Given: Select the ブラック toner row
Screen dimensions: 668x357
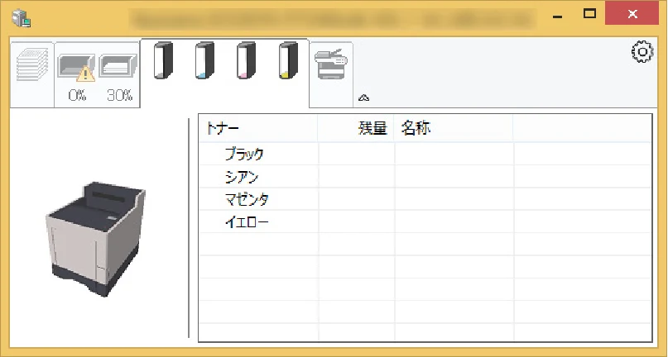Looking at the screenshot, I should coord(425,154).
